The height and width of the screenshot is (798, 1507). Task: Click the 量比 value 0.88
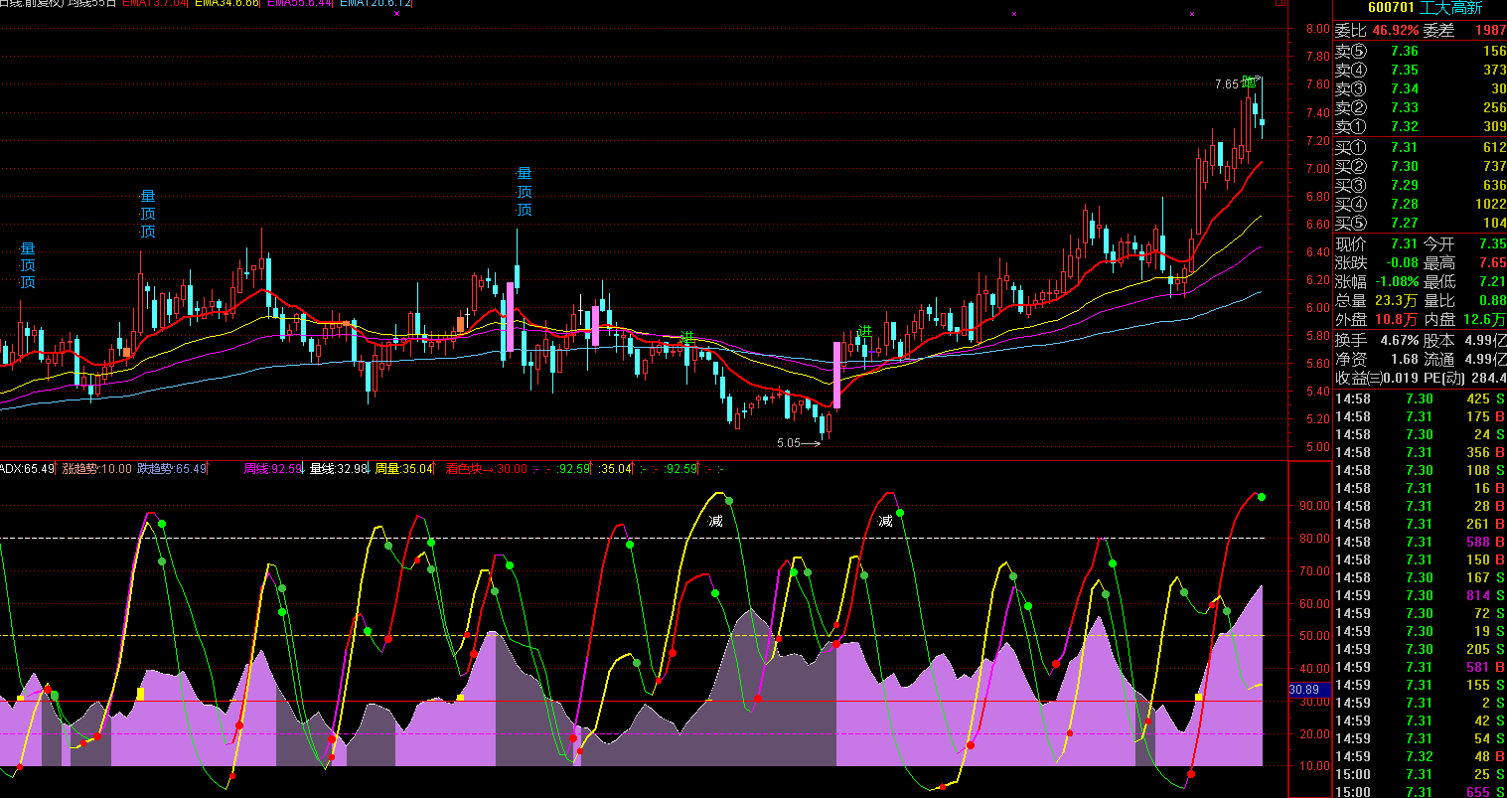(1492, 301)
